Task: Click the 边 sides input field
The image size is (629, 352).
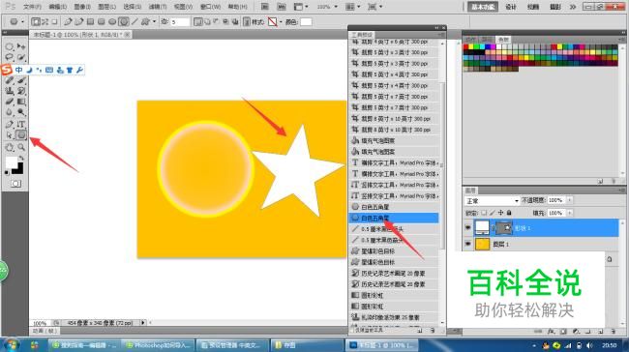Action: [x=180, y=22]
